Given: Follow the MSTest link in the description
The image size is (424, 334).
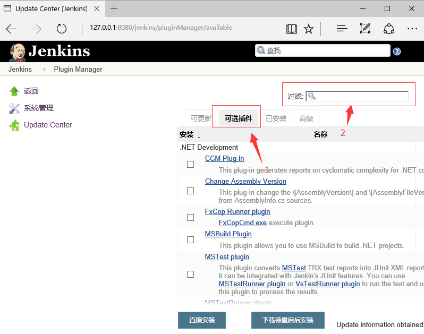Looking at the screenshot, I should [294, 268].
